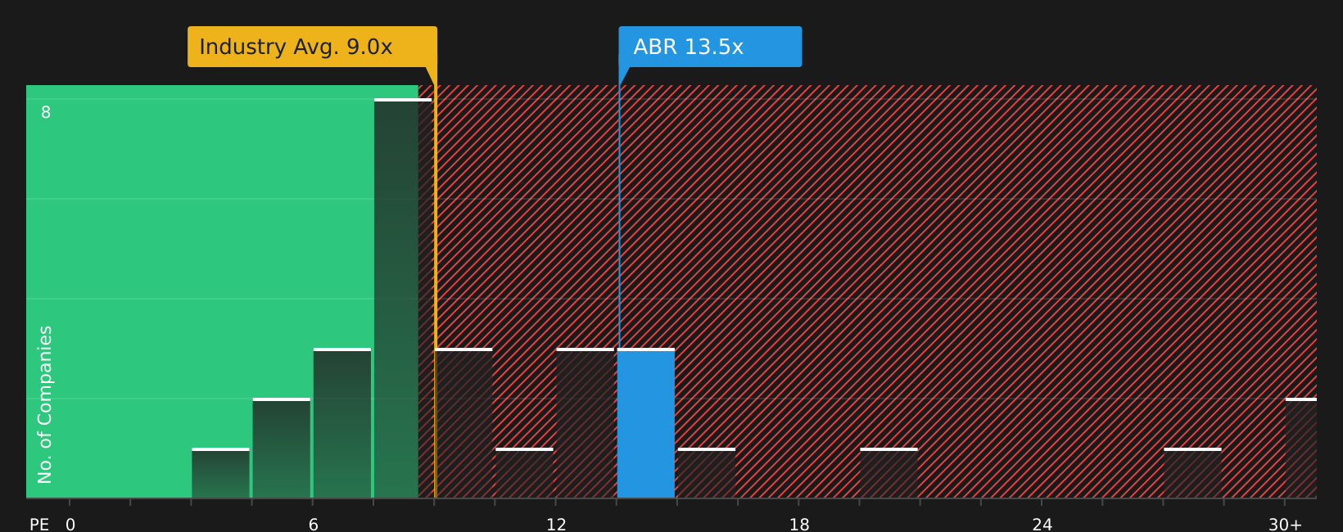
Task: Click the x-axis label '24'
Action: [x=1042, y=525]
